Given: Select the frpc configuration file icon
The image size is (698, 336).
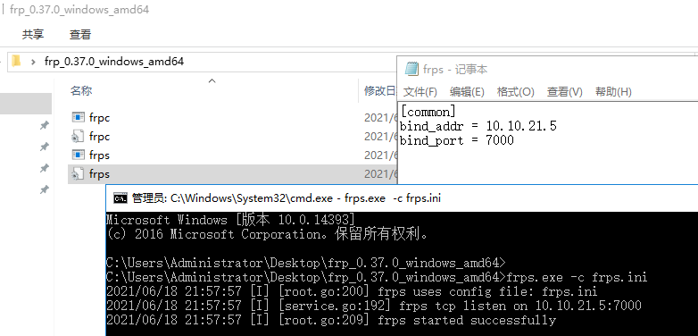Looking at the screenshot, I should (78, 136).
